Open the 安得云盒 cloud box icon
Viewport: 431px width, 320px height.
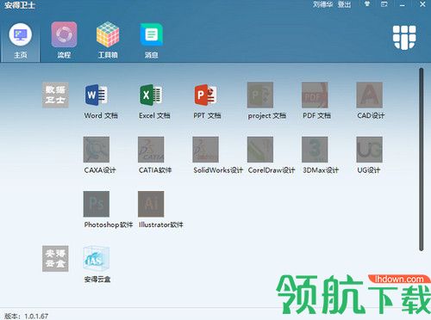point(97,258)
